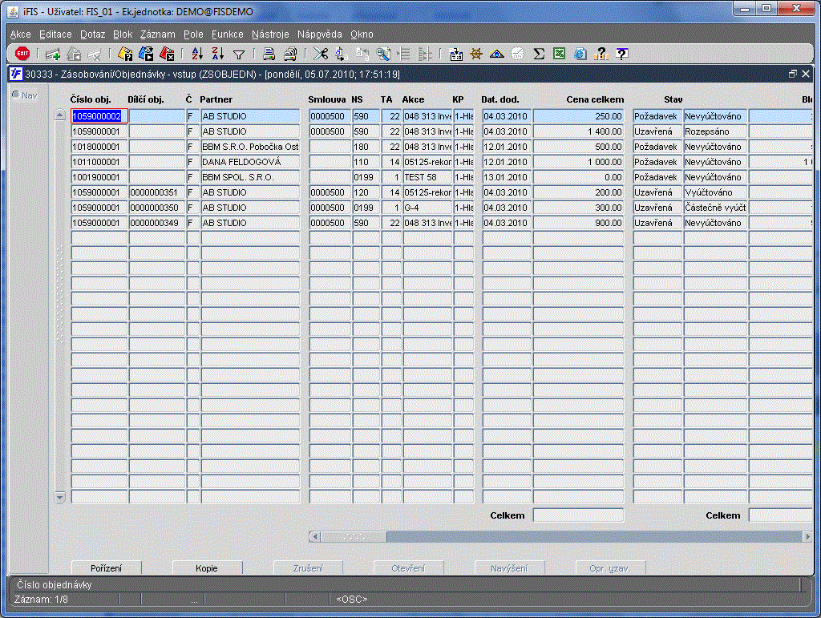
Task: Click action cell G-4
Action: [x=427, y=208]
